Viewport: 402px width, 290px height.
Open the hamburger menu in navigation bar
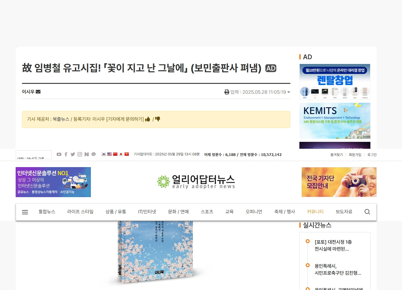point(25,212)
